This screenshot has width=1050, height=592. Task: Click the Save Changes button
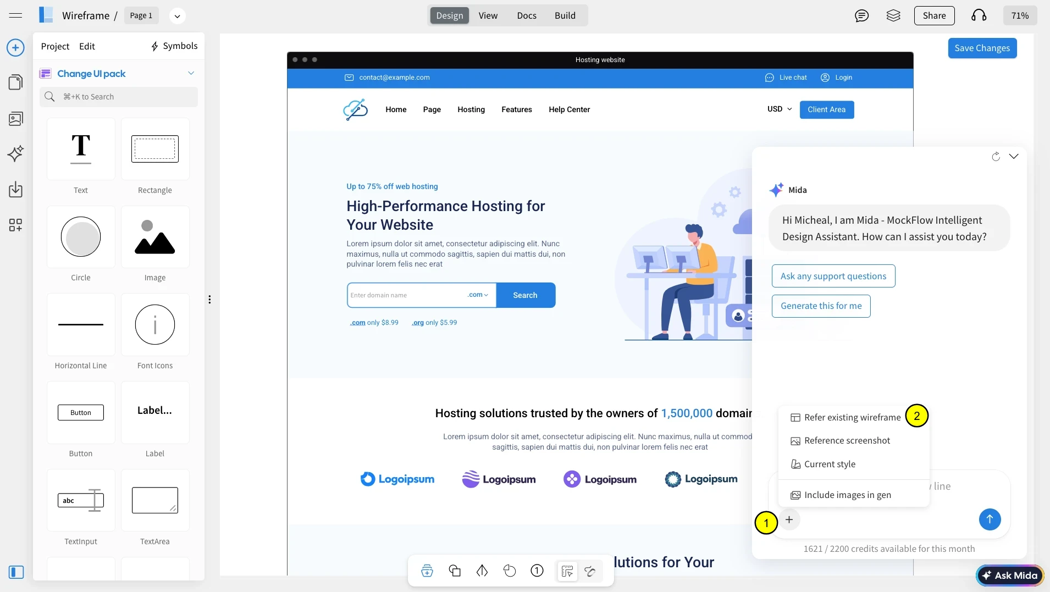click(x=982, y=48)
